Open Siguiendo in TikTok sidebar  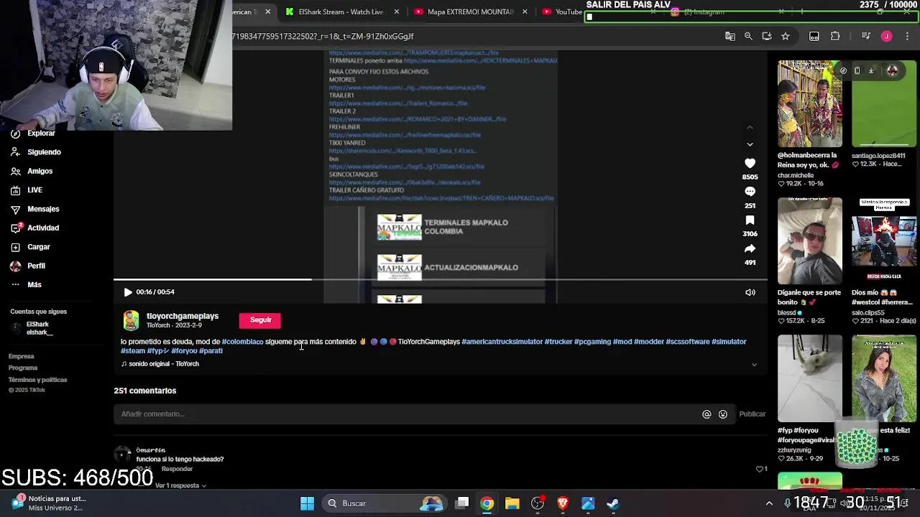36,152
